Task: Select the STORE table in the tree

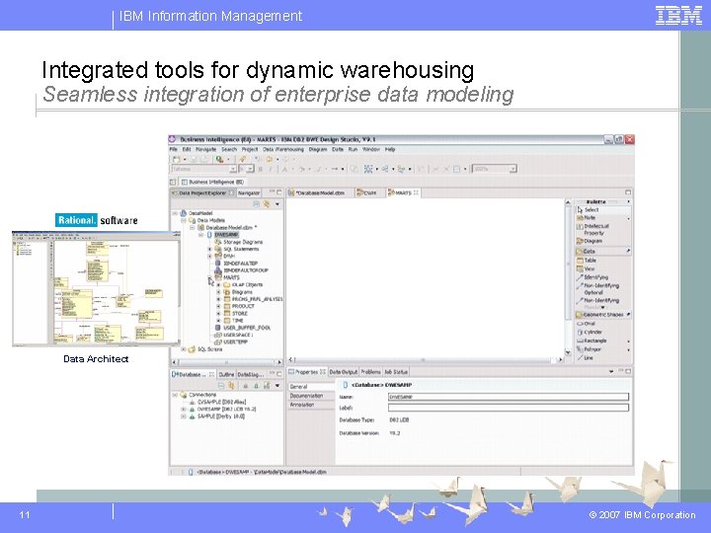Action: 239,314
